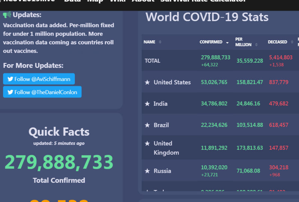Image resolution: width=299 pixels, height=202 pixels.
Task: Open the Map page in navbar
Action: click(x=95, y=1)
